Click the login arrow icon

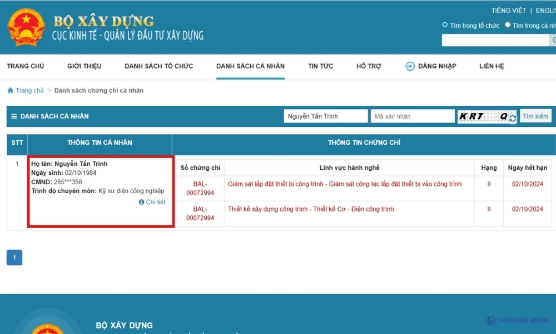point(410,66)
